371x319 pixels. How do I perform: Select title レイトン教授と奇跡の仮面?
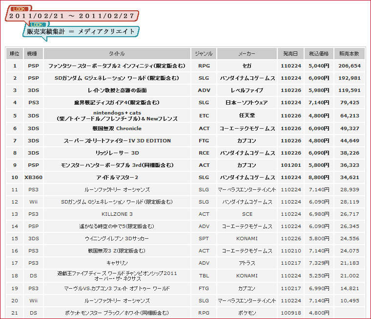pos(117,91)
